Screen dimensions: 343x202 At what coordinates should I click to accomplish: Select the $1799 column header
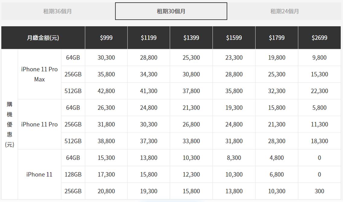pos(277,38)
